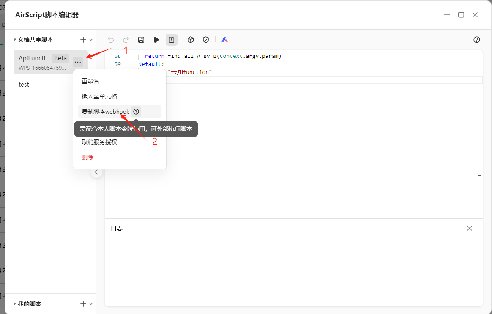The width and height of the screenshot is (492, 314).
Task: Click the three-dot menu for ApiFunction script
Action: point(78,62)
